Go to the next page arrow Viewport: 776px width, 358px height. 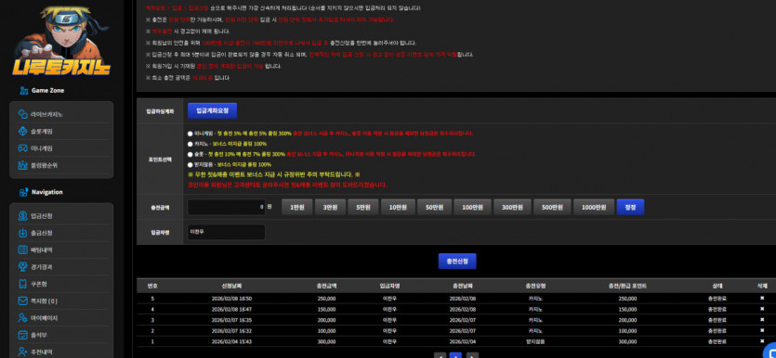click(473, 355)
